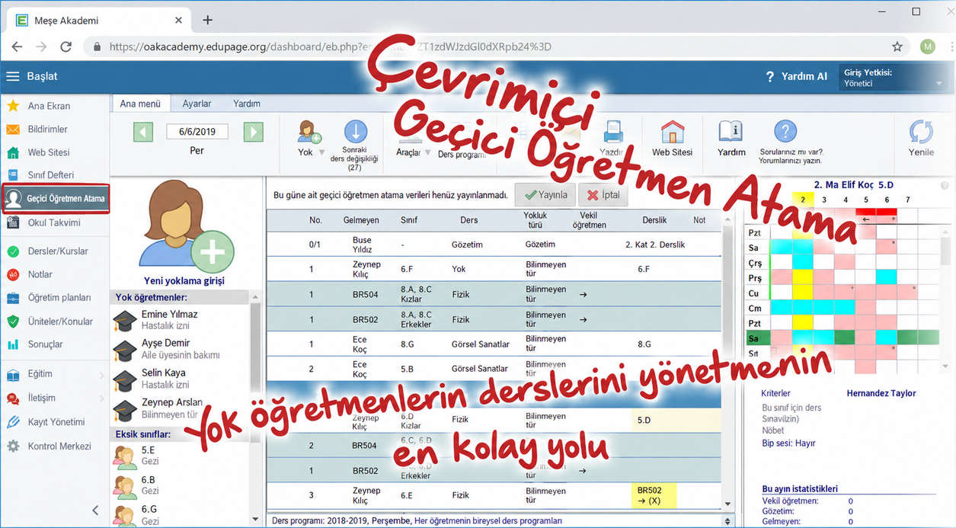Open the Yok dropdown arrow in toolbar
This screenshot has height=528, width=956.
[x=321, y=153]
